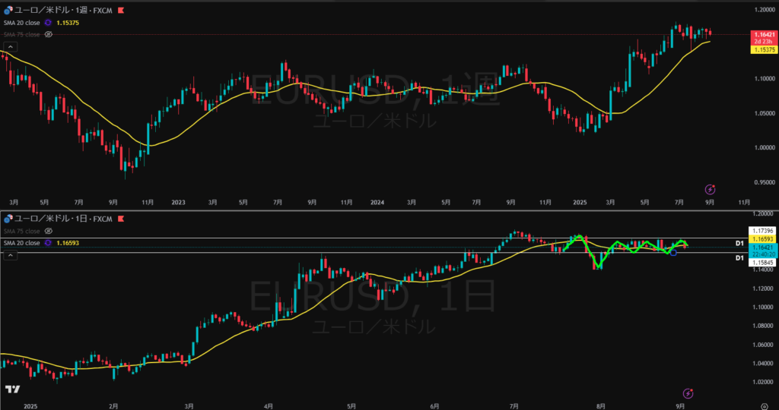Click the 11月 label at right of weekly axis
The image size is (779, 410).
[744, 202]
